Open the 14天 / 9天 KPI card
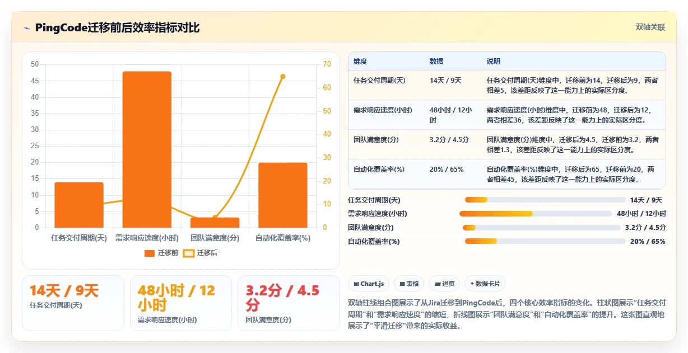The height and width of the screenshot is (353, 688). (73, 303)
